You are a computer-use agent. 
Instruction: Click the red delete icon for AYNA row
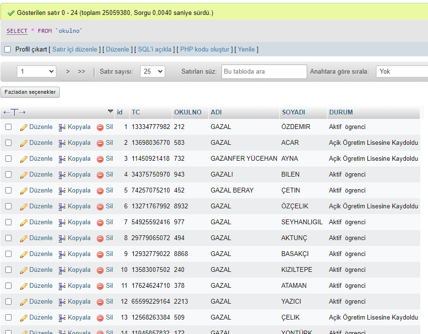[x=100, y=159]
